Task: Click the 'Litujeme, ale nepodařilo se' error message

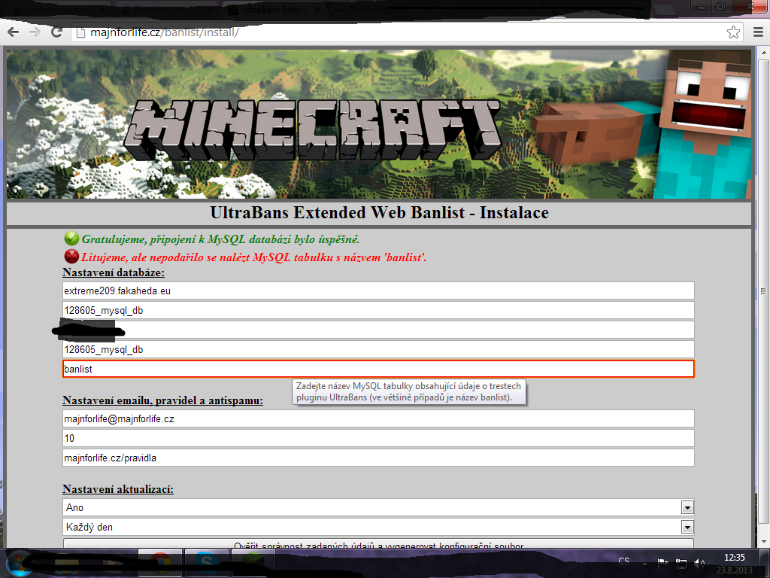Action: tap(254, 257)
